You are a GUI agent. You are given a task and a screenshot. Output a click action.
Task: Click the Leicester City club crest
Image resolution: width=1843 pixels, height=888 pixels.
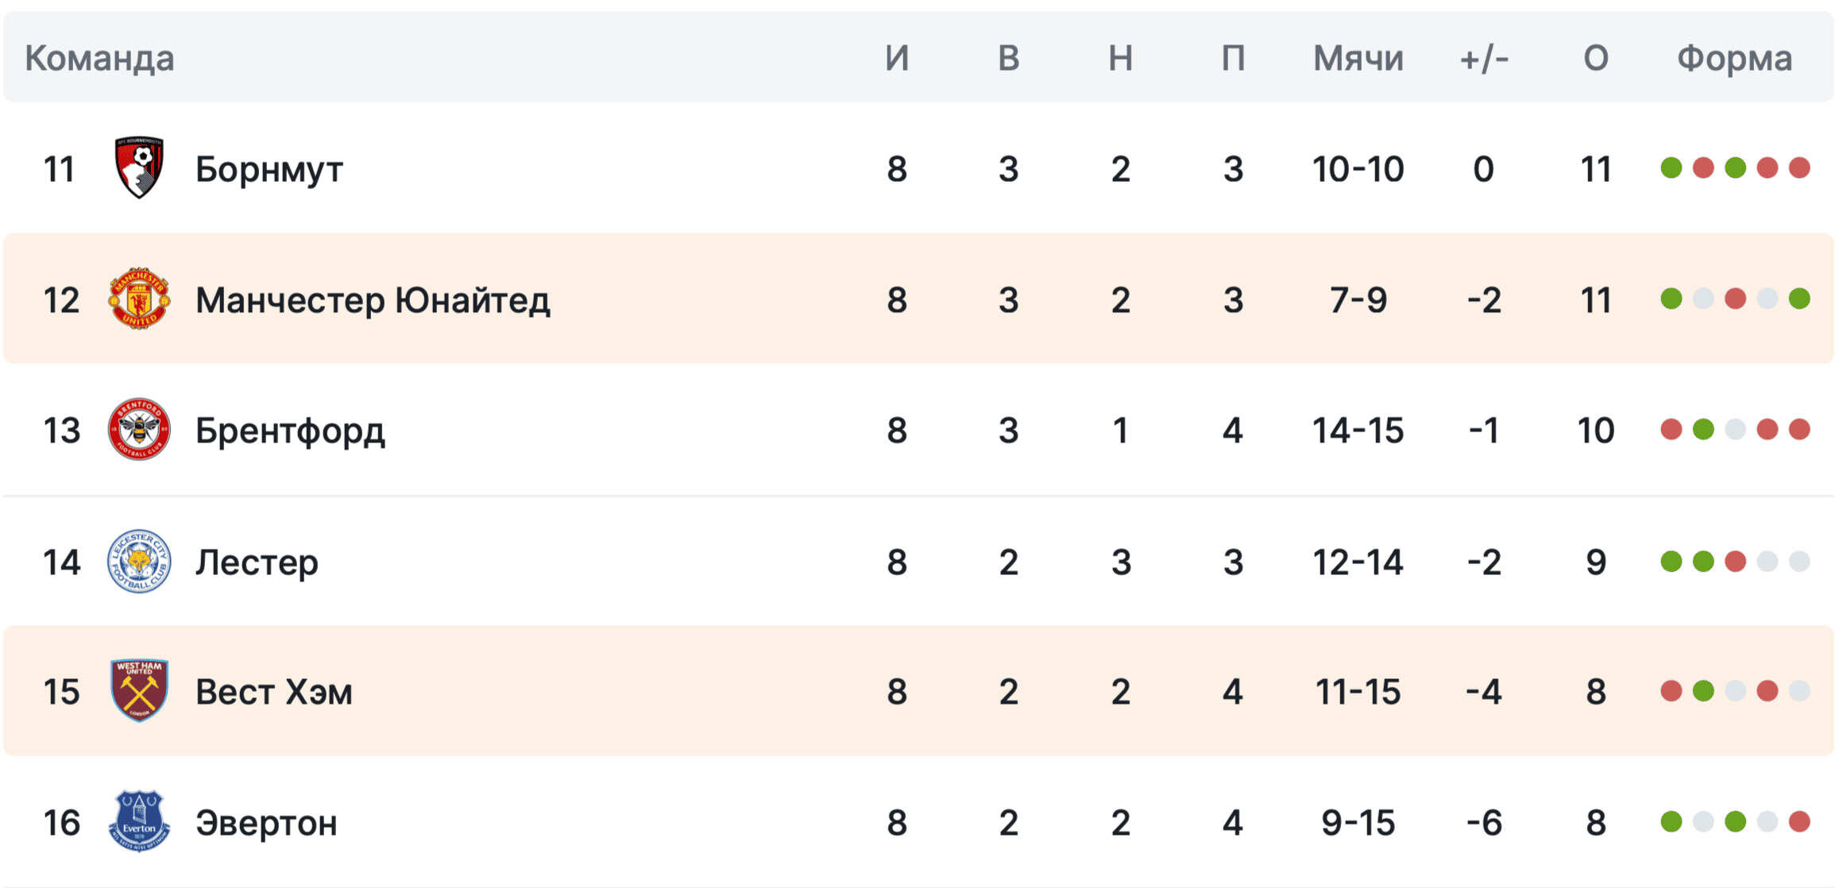(x=139, y=562)
